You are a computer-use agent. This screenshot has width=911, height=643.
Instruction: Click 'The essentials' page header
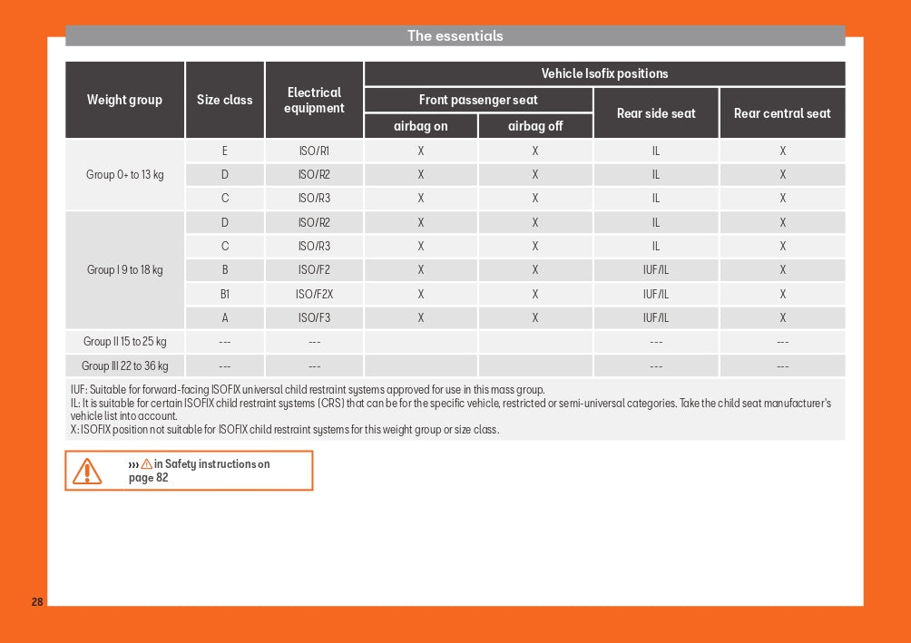pos(455,36)
